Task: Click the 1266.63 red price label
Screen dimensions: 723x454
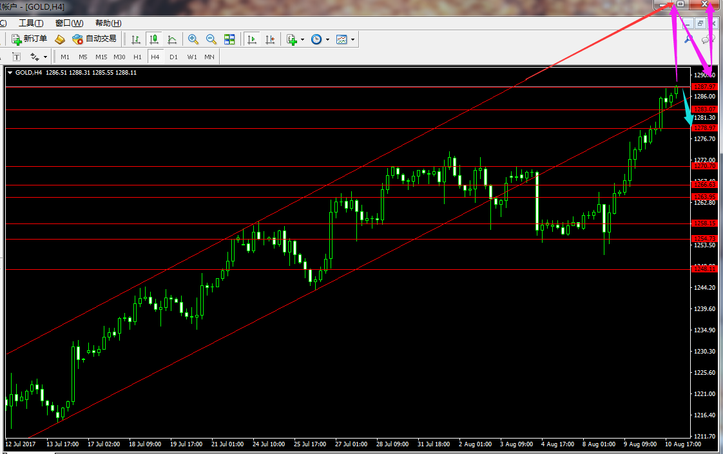Action: pyautogui.click(x=704, y=185)
